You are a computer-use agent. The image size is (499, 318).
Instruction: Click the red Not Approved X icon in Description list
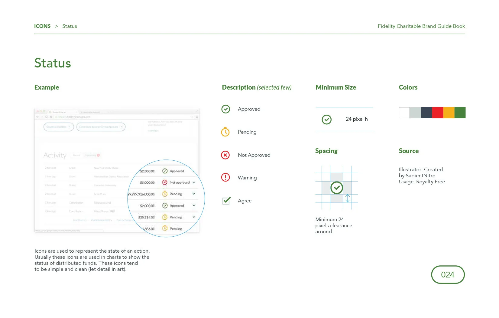(x=225, y=155)
